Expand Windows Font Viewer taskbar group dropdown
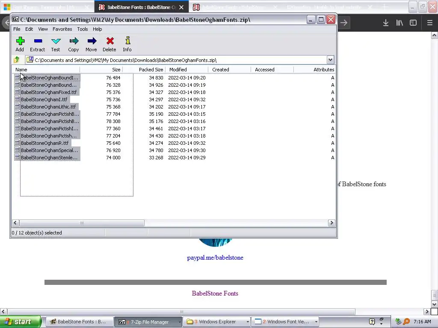Screen dimensions: 438x328 tap(316, 322)
